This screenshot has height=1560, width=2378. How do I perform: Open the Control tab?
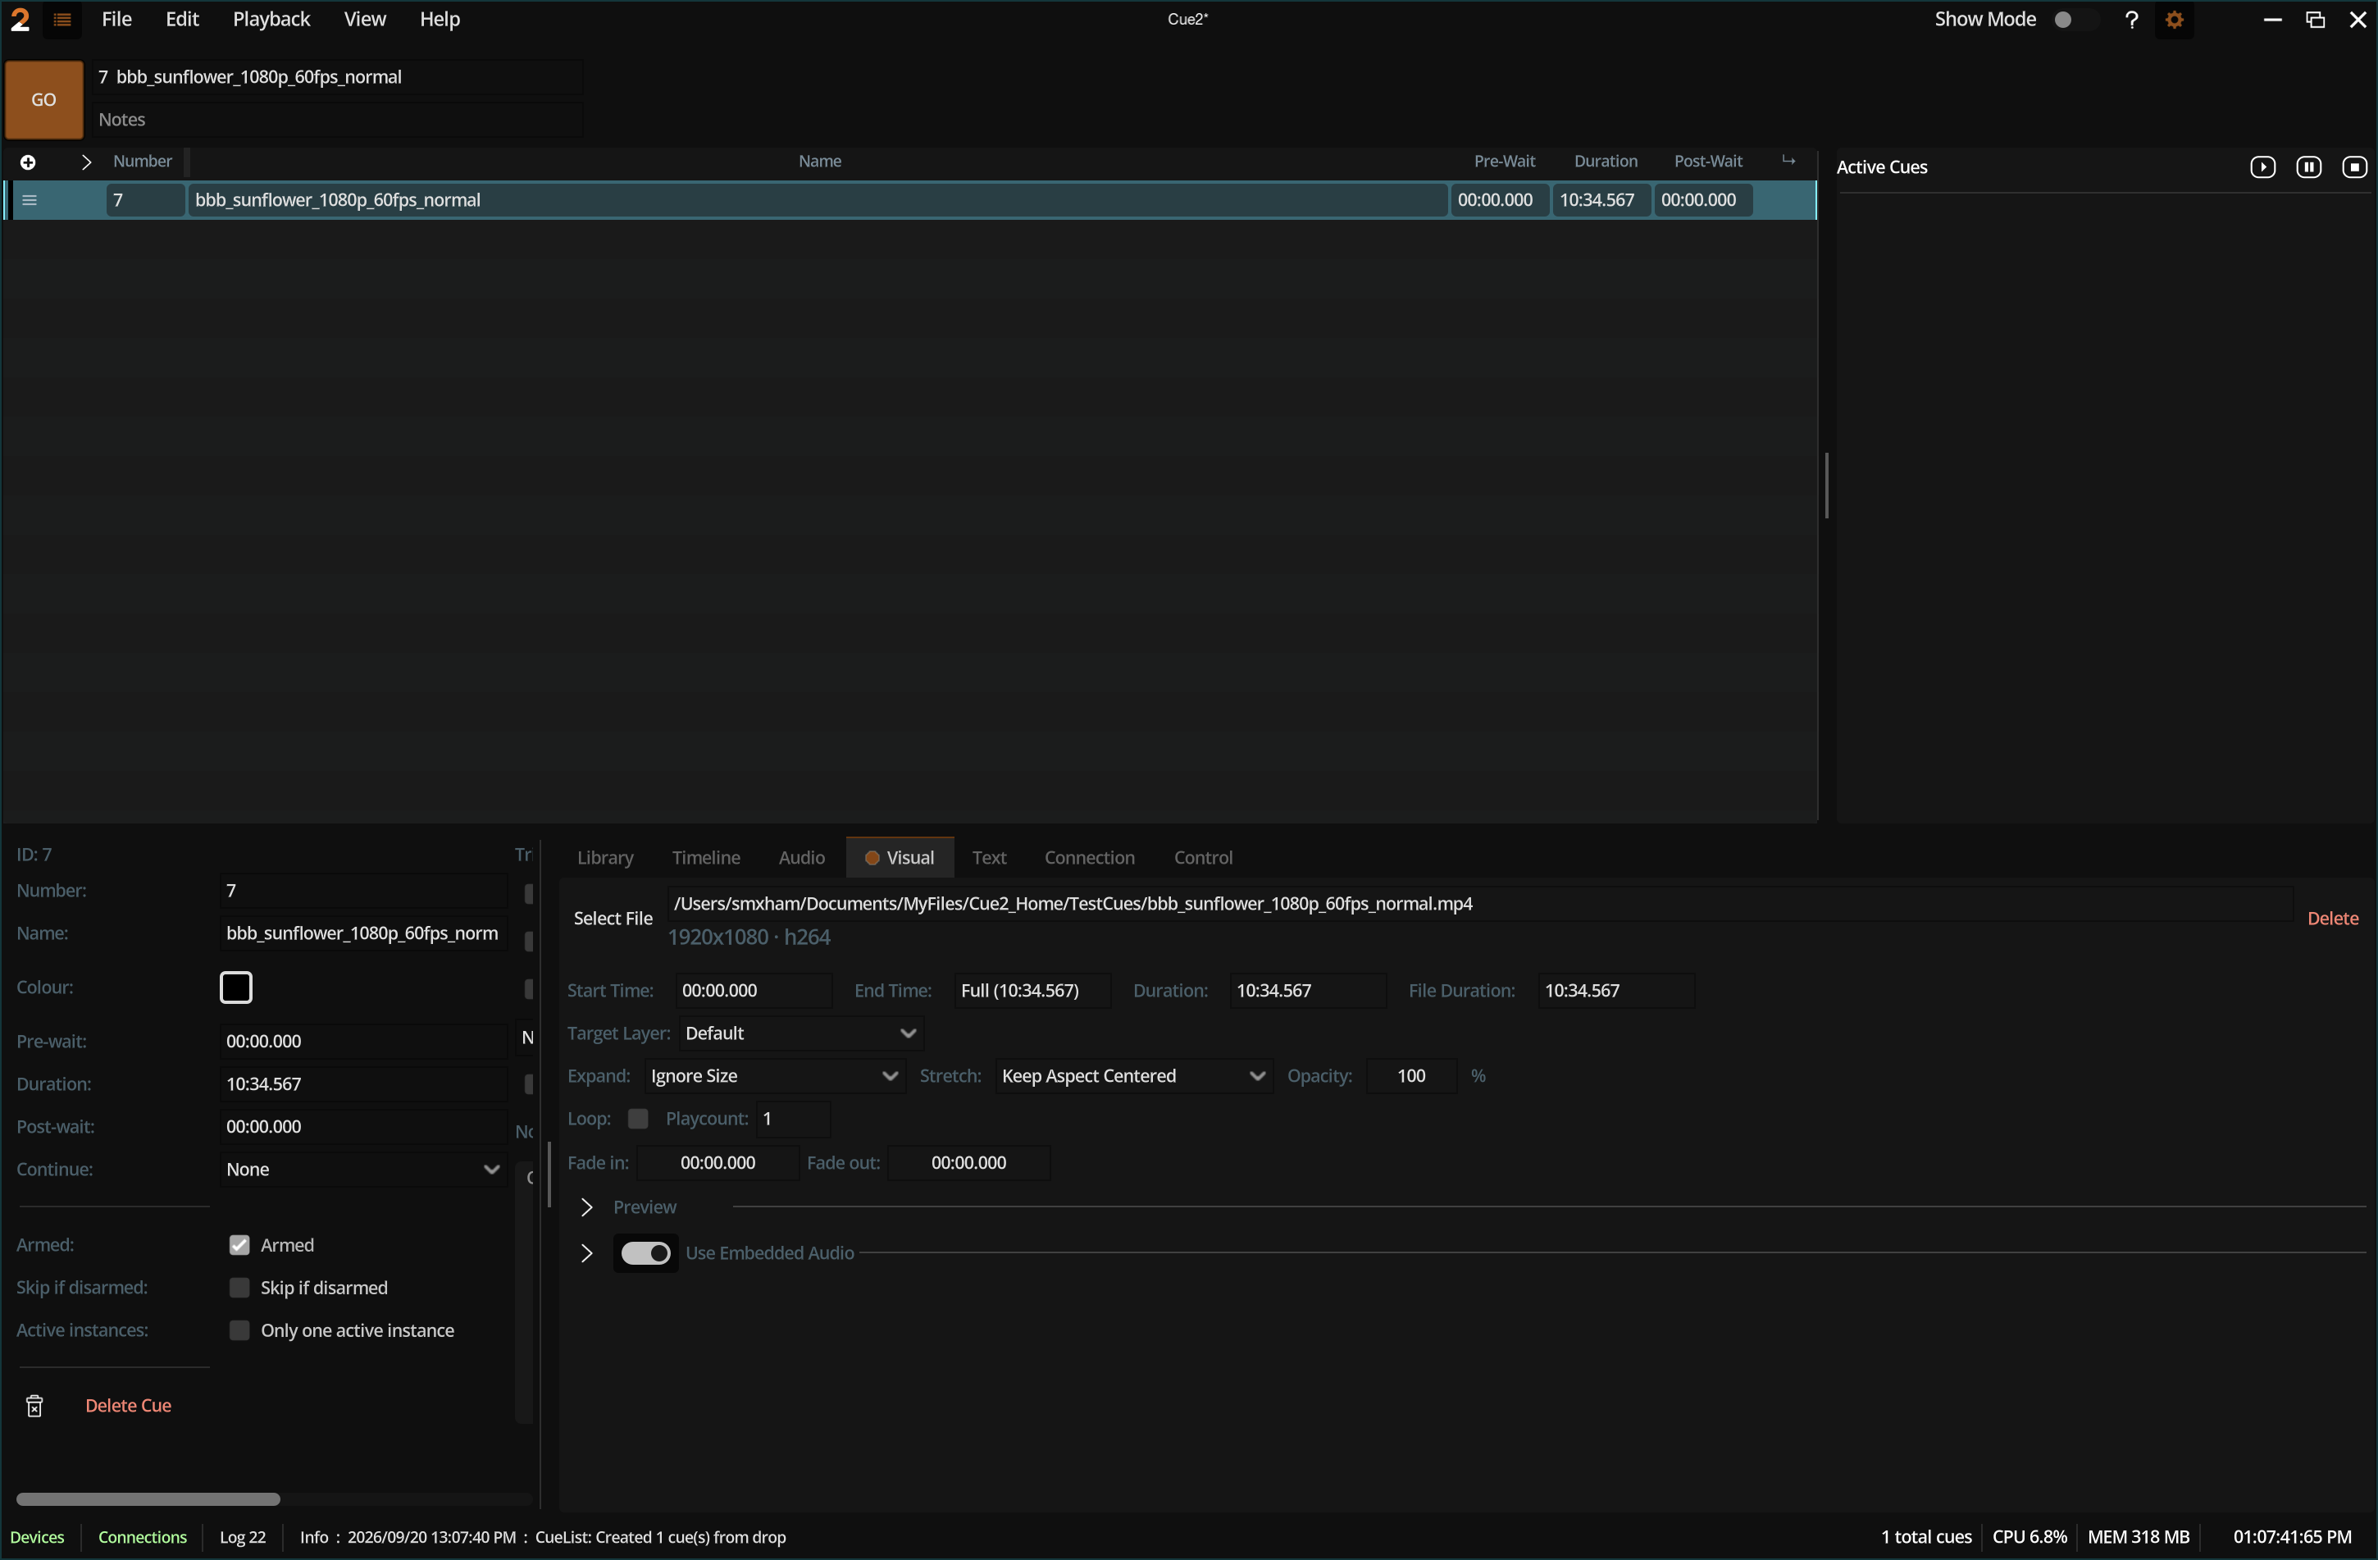point(1203,857)
